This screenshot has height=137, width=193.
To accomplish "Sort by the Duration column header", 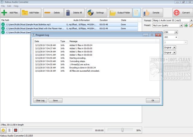I will (x=104, y=20).
